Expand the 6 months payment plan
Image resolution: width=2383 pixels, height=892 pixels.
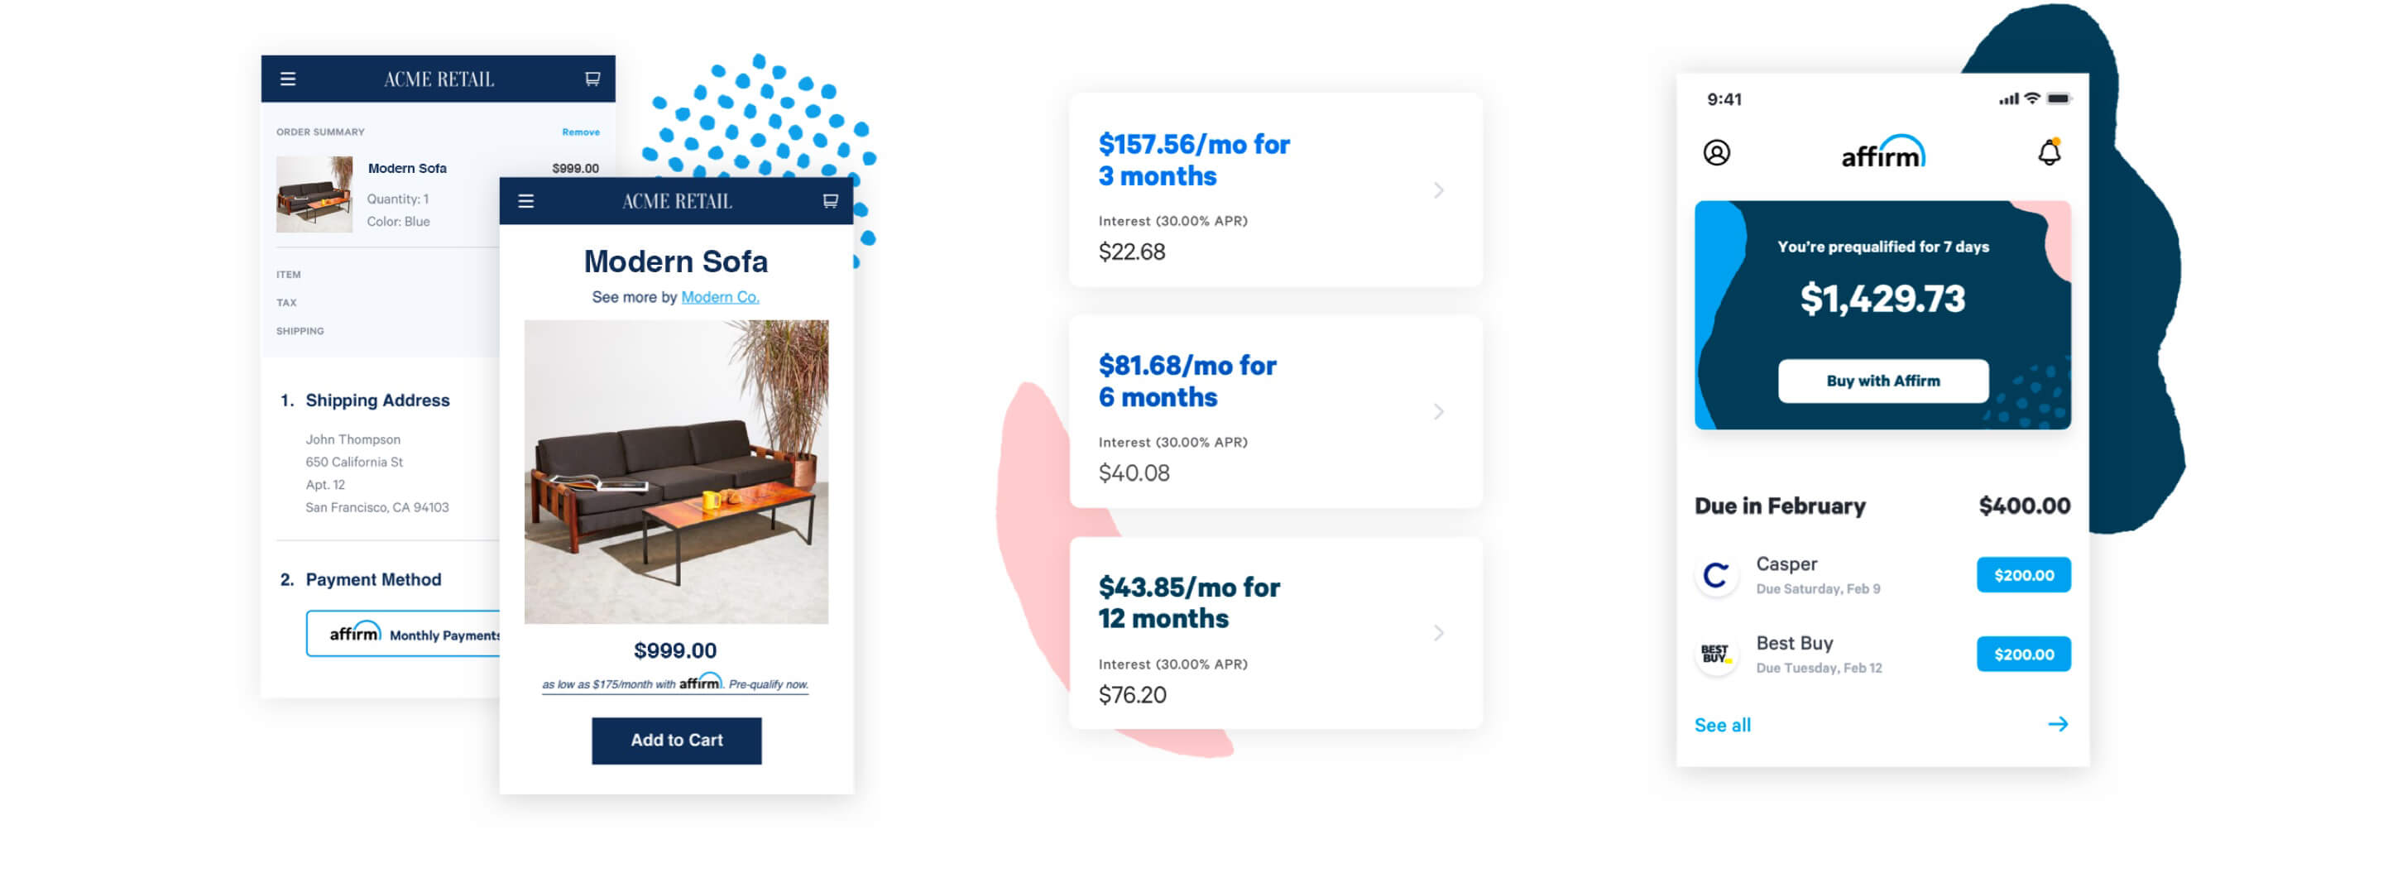pos(1439,412)
